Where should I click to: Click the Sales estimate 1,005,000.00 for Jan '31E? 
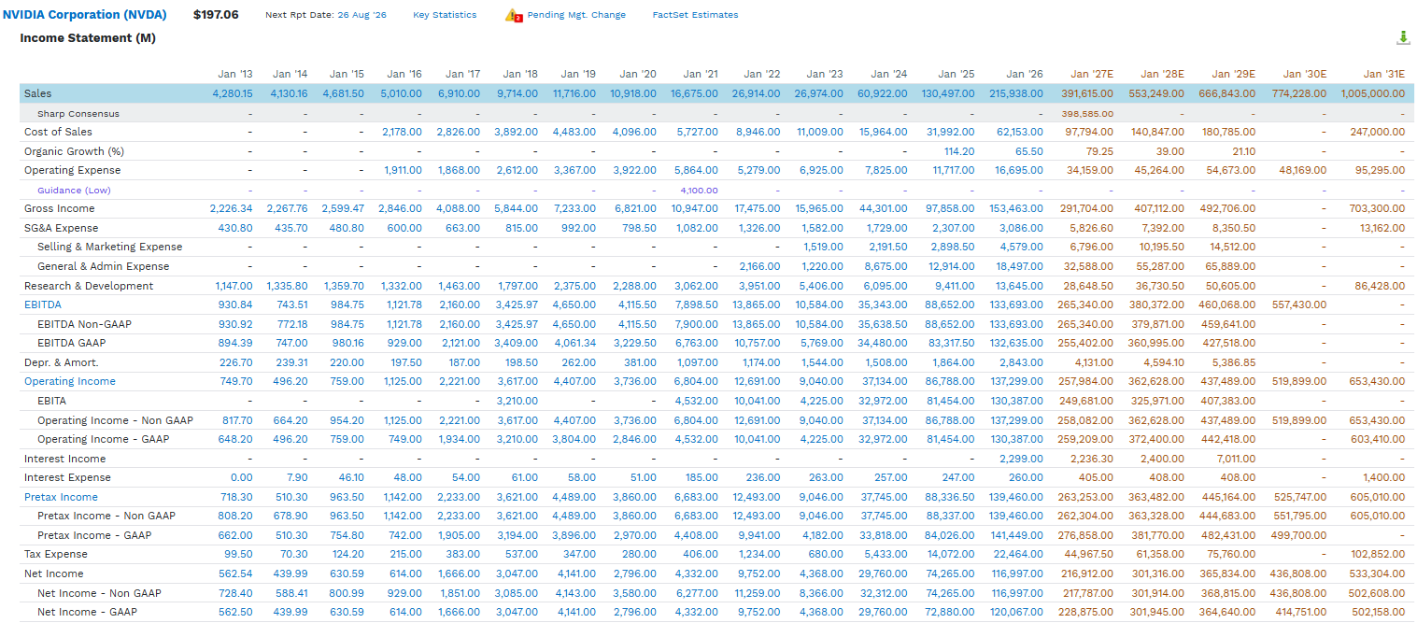point(1372,93)
